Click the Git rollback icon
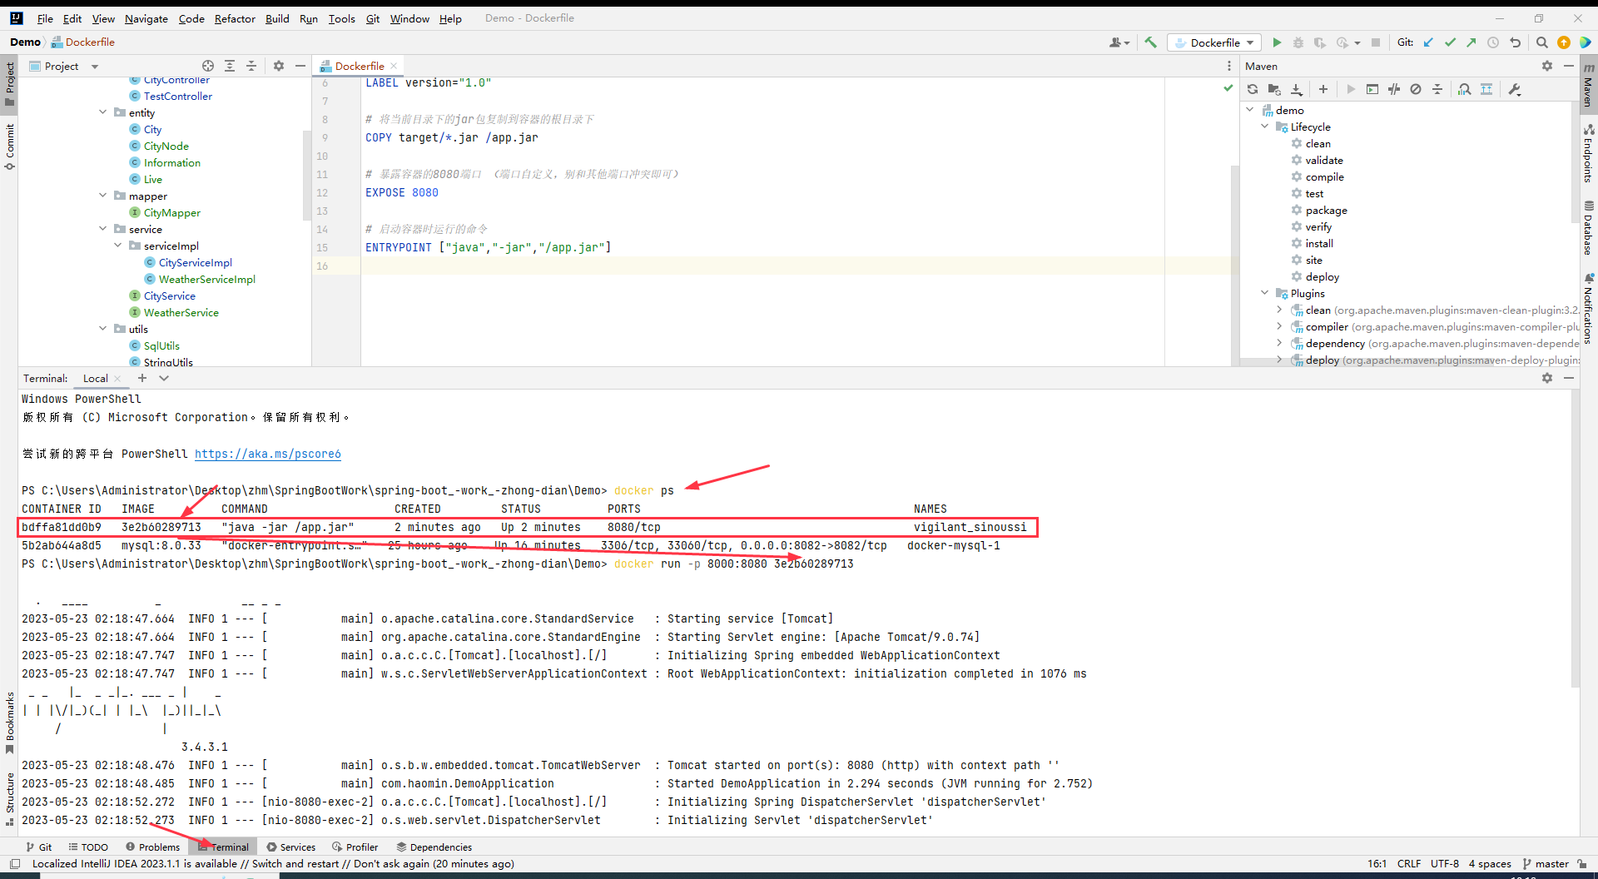This screenshot has height=879, width=1598. click(x=1515, y=42)
